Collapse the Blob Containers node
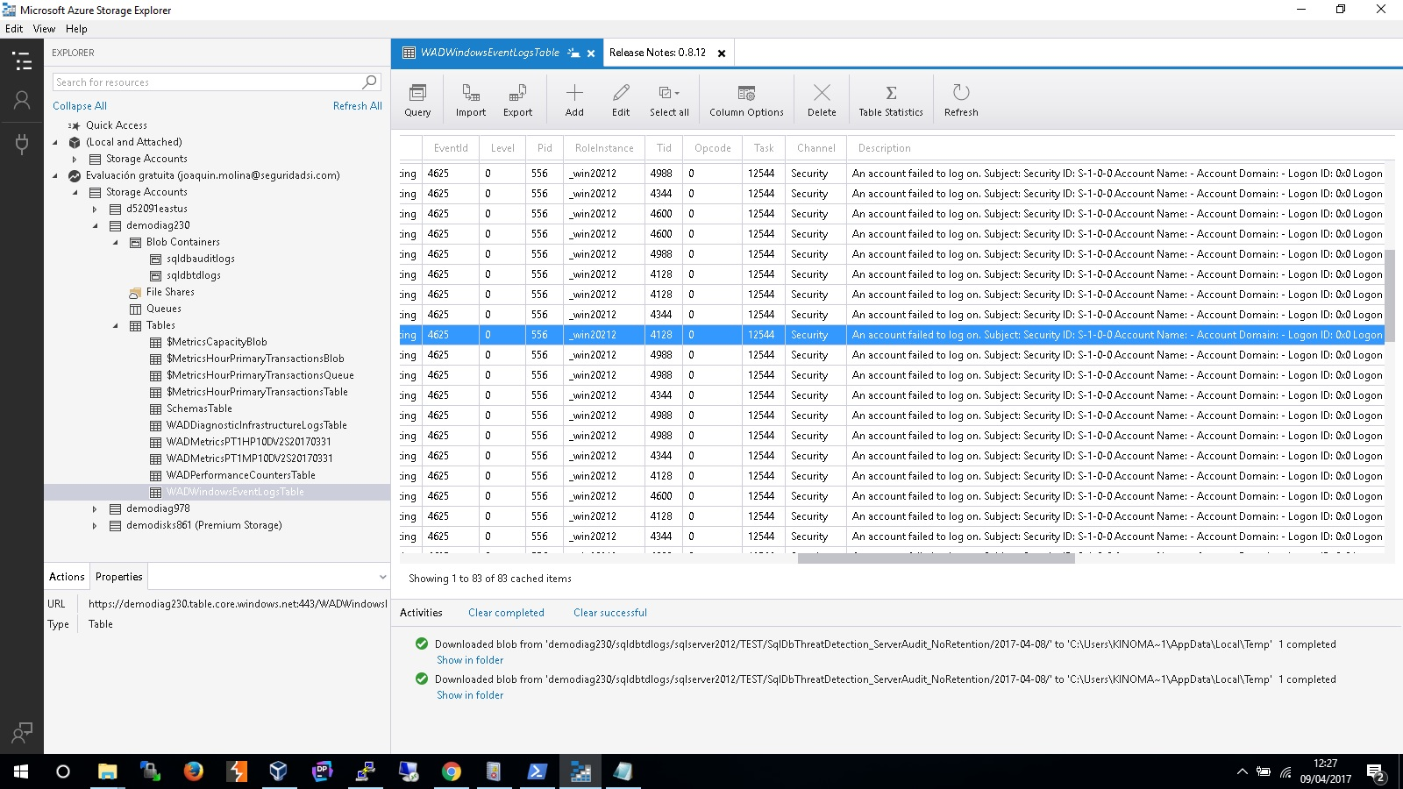Viewport: 1403px width, 789px height. (116, 243)
